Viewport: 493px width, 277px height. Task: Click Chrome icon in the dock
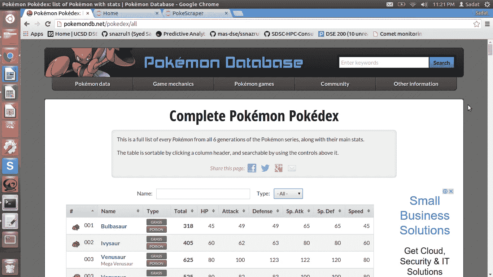(10, 56)
